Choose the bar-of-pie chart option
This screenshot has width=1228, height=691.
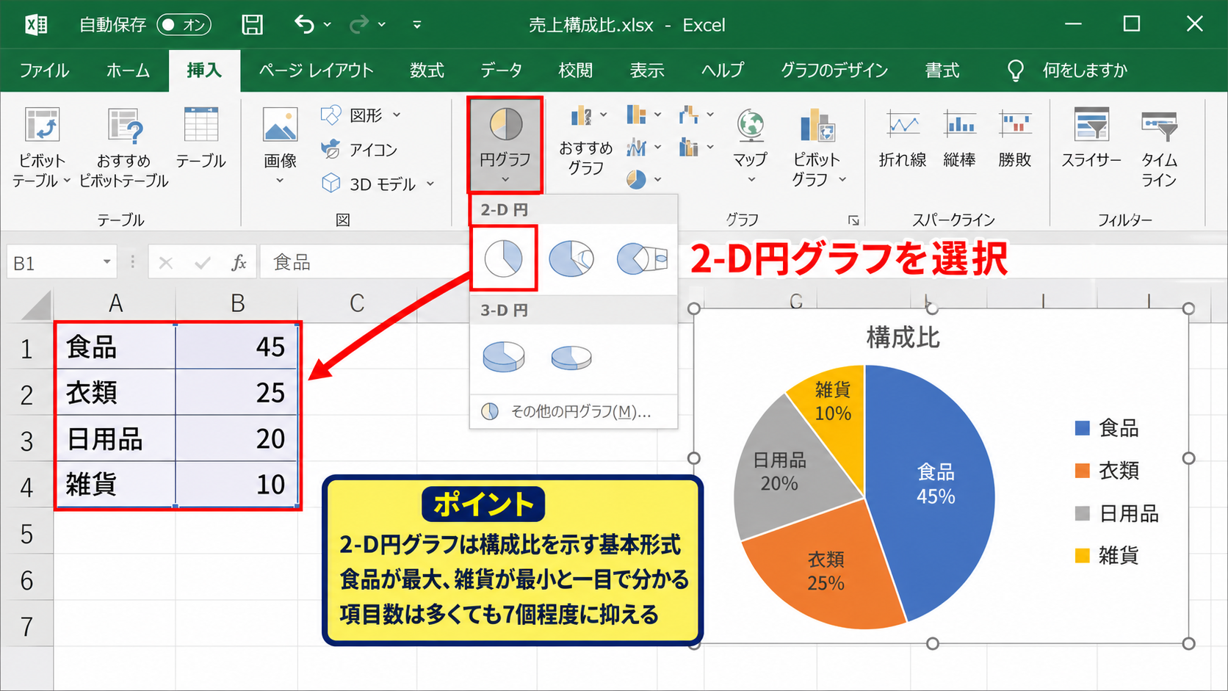pyautogui.click(x=642, y=258)
